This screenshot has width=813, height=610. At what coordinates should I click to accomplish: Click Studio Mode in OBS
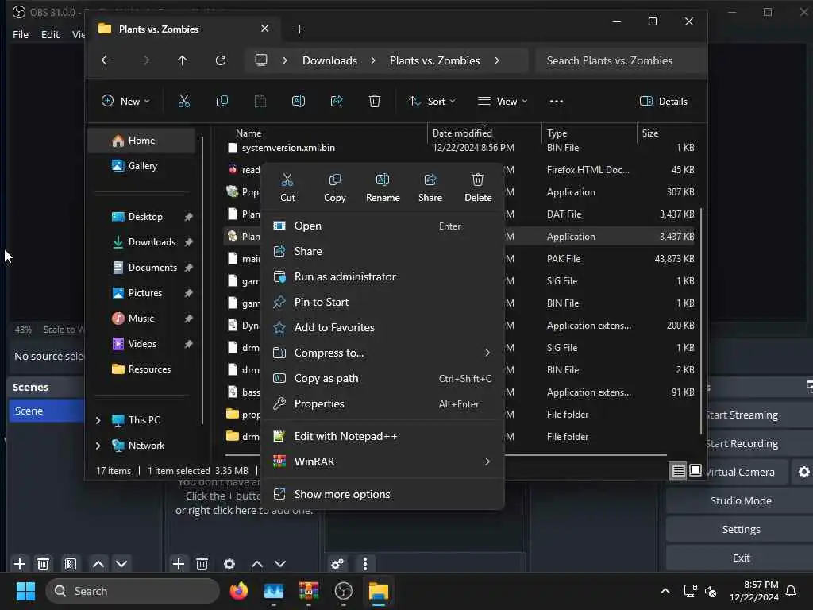click(741, 501)
